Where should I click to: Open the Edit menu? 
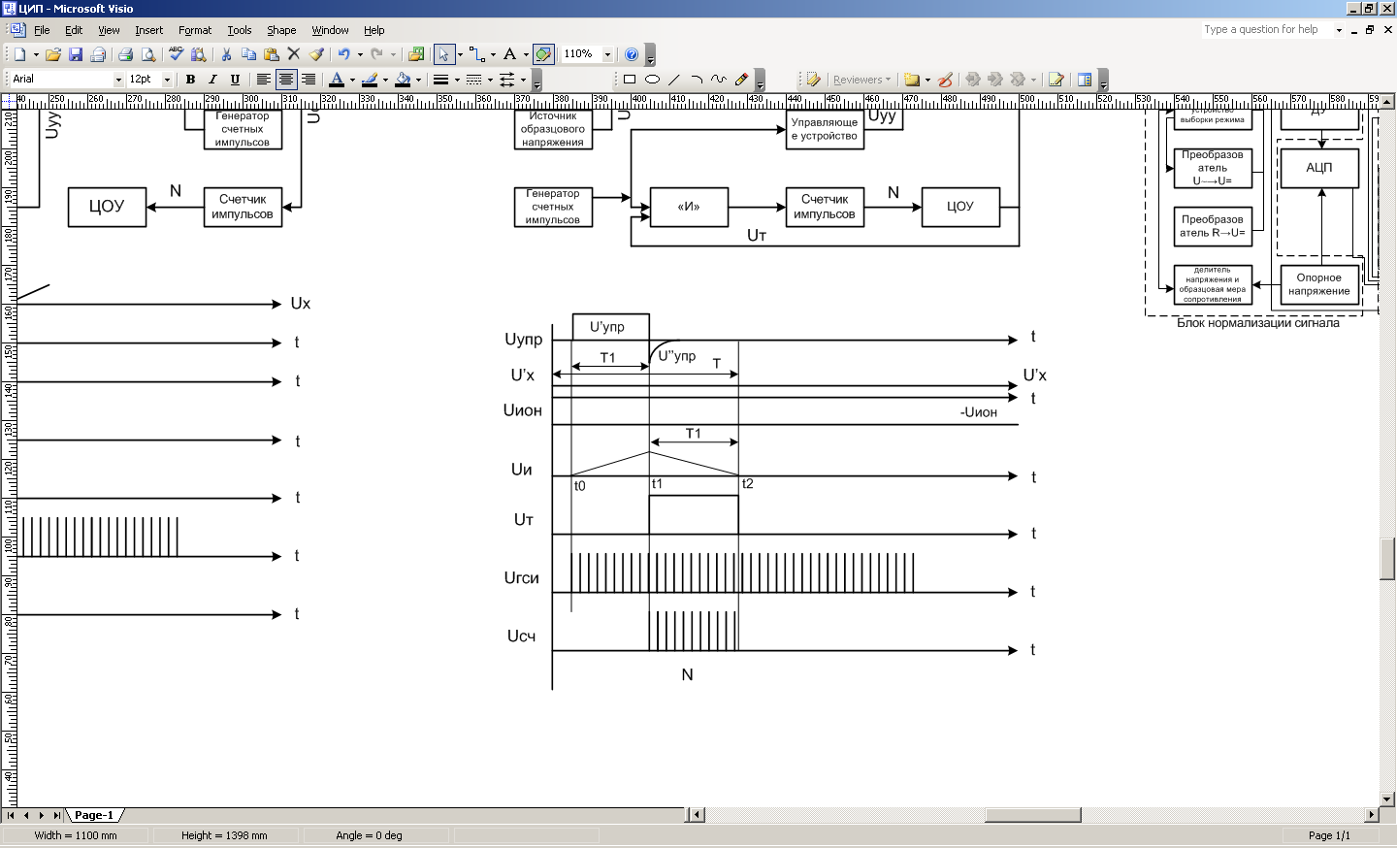[x=74, y=30]
